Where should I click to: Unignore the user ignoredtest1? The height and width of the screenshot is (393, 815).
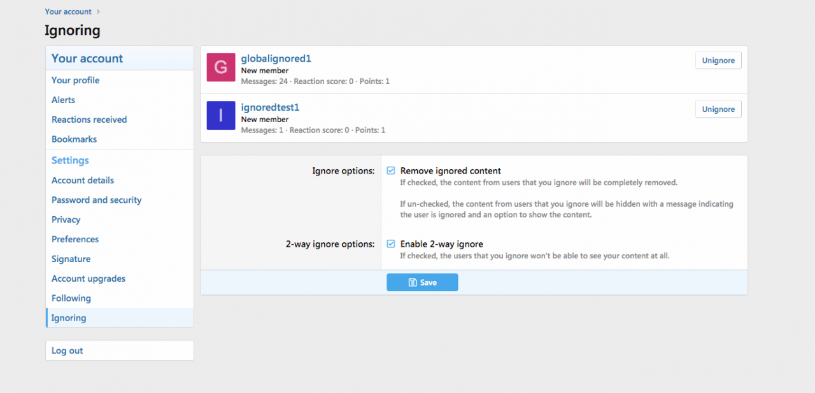718,109
